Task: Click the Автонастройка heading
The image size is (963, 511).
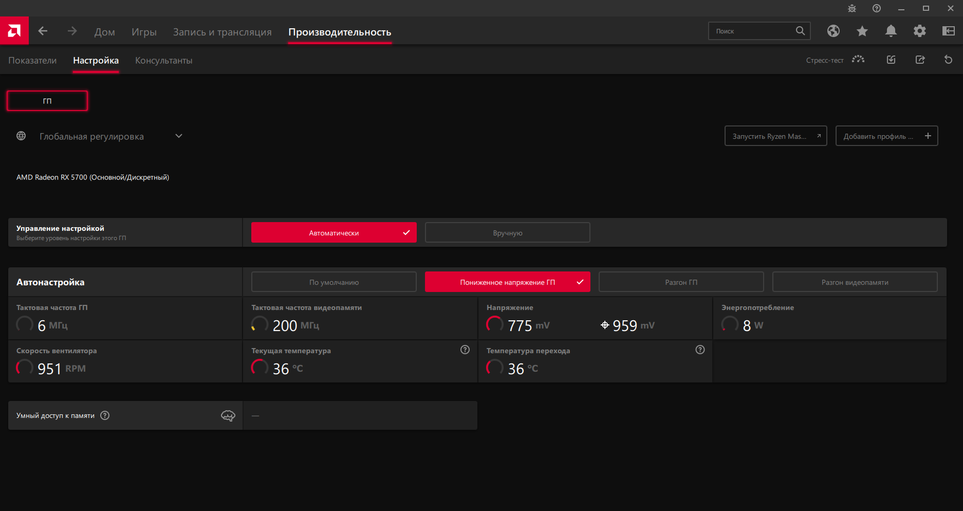Action: pyautogui.click(x=50, y=282)
